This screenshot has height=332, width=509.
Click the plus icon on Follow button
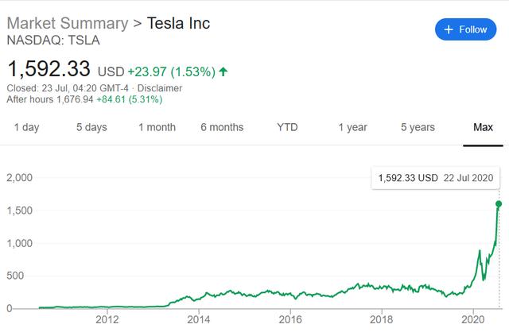click(x=449, y=29)
